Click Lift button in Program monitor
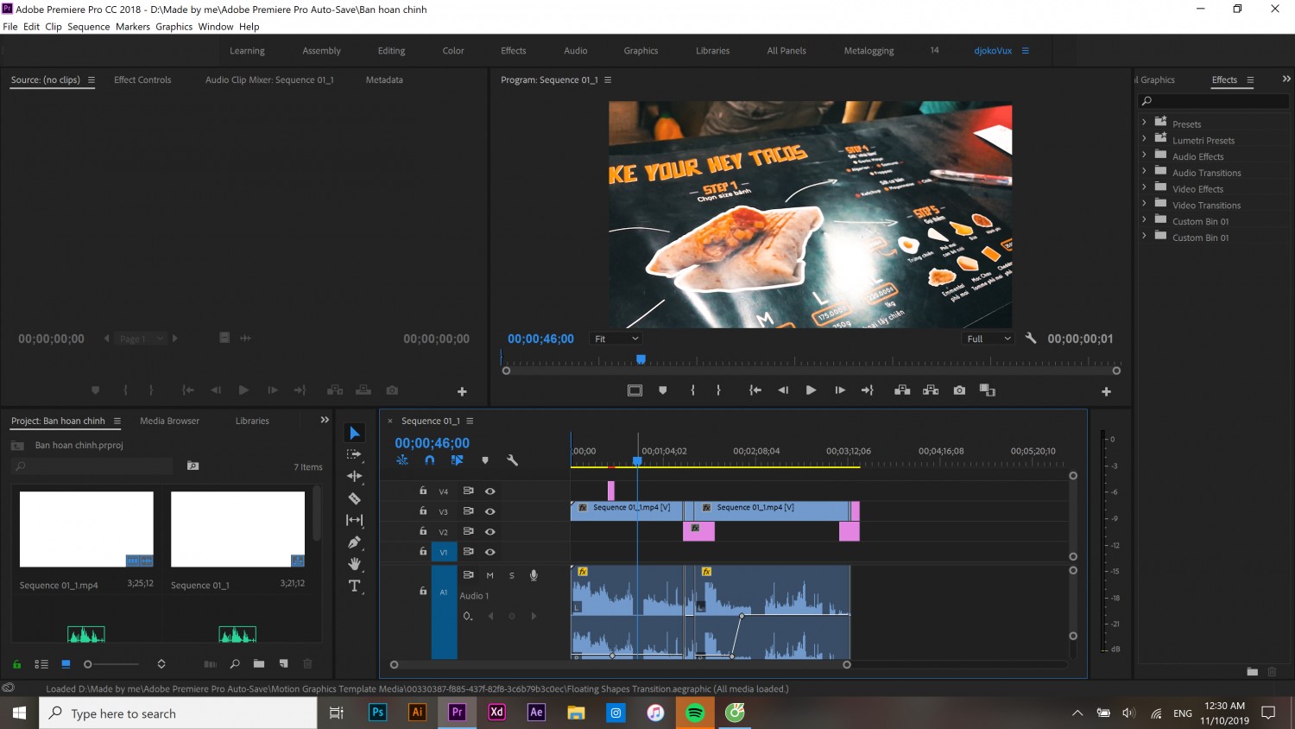Image resolution: width=1295 pixels, height=729 pixels. [x=902, y=390]
